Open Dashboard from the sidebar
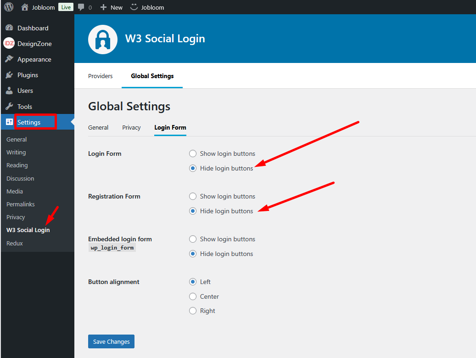 point(32,28)
